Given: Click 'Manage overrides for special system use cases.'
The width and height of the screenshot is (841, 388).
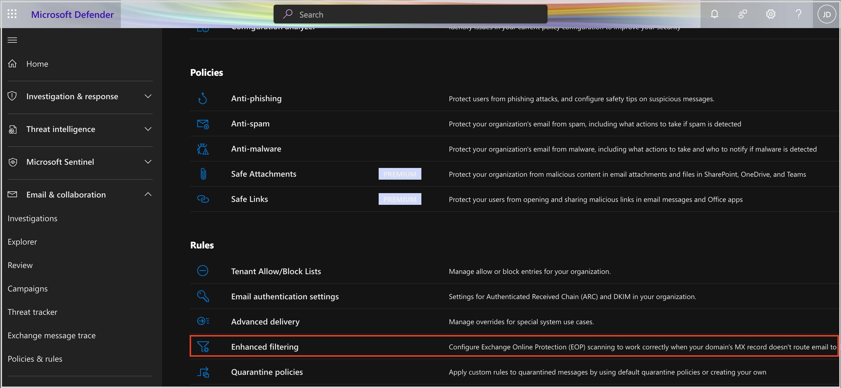Looking at the screenshot, I should [521, 322].
